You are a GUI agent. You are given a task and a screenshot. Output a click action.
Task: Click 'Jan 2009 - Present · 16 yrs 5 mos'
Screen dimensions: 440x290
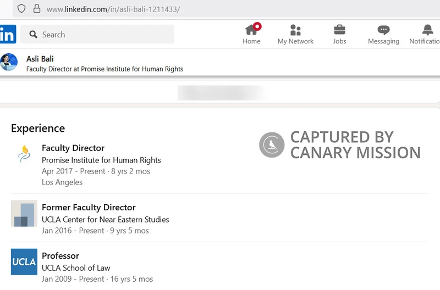click(x=97, y=279)
